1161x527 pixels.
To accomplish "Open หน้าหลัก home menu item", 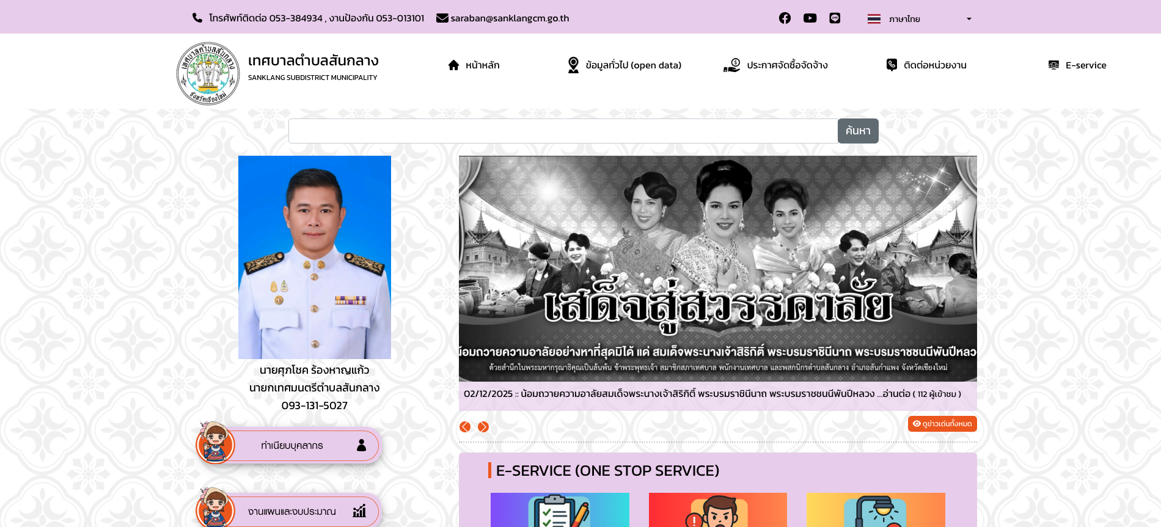I will 474,65.
